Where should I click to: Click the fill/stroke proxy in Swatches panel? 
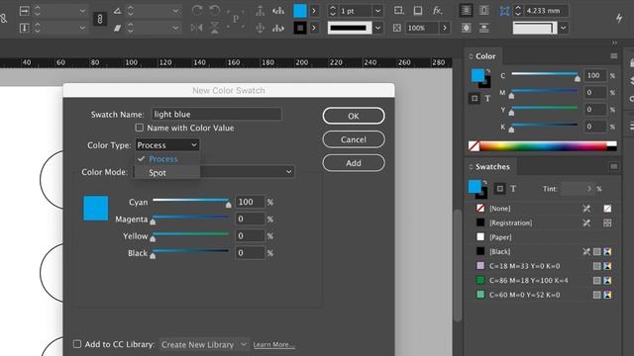[x=478, y=189]
